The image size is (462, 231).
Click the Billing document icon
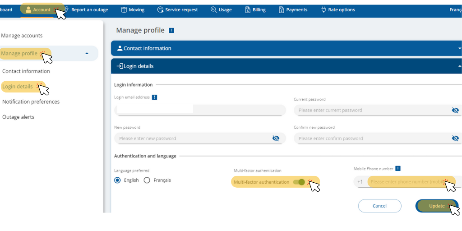[248, 10]
